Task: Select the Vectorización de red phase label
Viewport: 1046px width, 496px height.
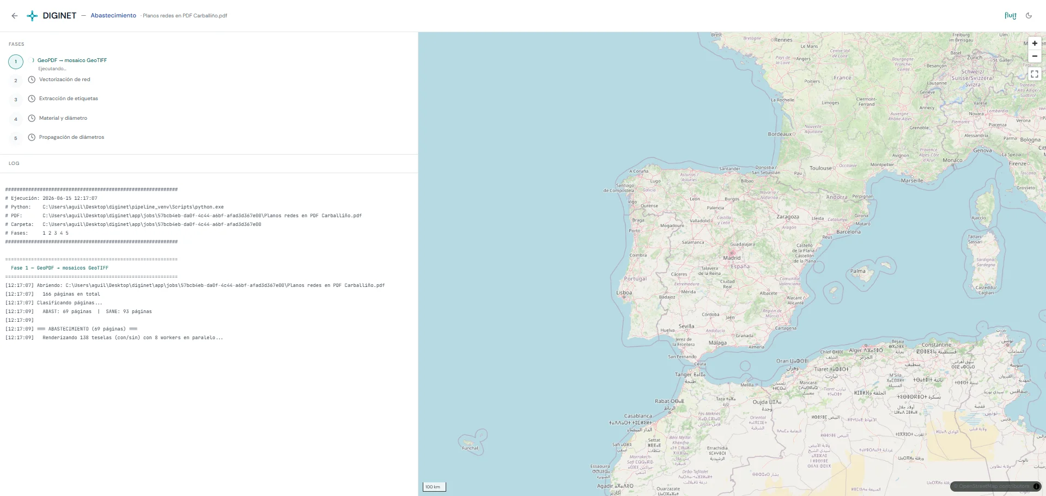Action: pos(65,79)
